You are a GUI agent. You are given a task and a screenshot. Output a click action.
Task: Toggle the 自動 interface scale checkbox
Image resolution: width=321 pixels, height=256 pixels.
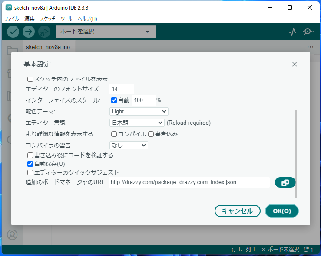pyautogui.click(x=114, y=100)
